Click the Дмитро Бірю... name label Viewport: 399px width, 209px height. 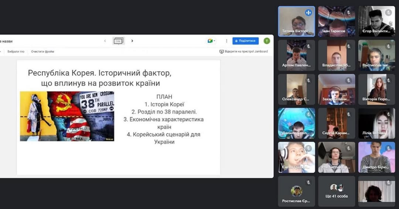point(376,167)
